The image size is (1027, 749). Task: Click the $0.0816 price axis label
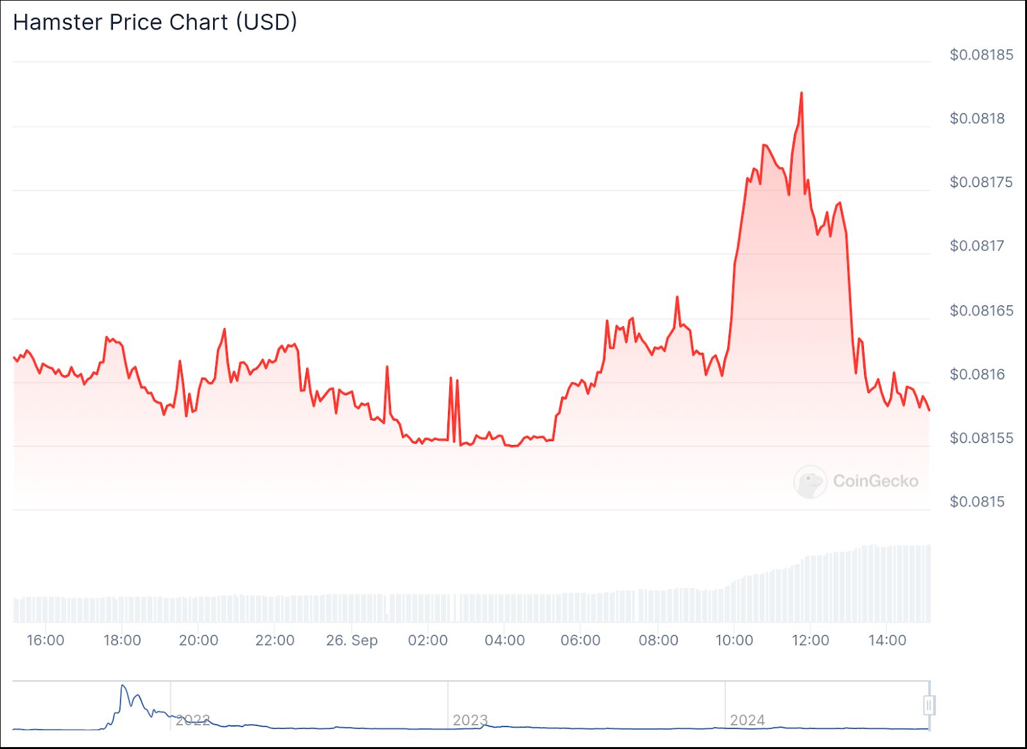point(977,374)
